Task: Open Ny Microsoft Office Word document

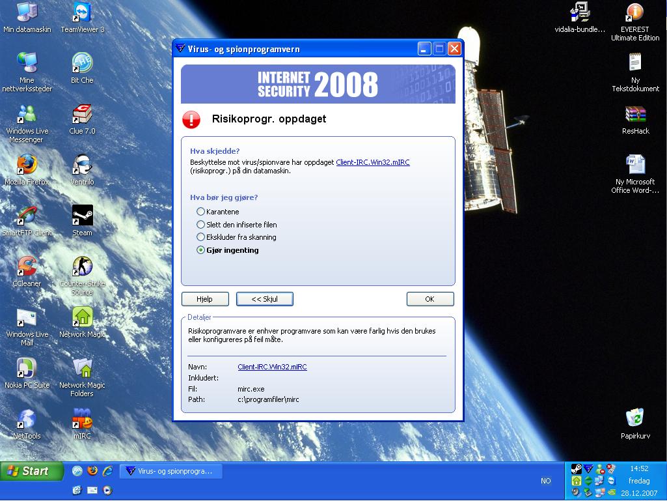Action: coord(635,174)
